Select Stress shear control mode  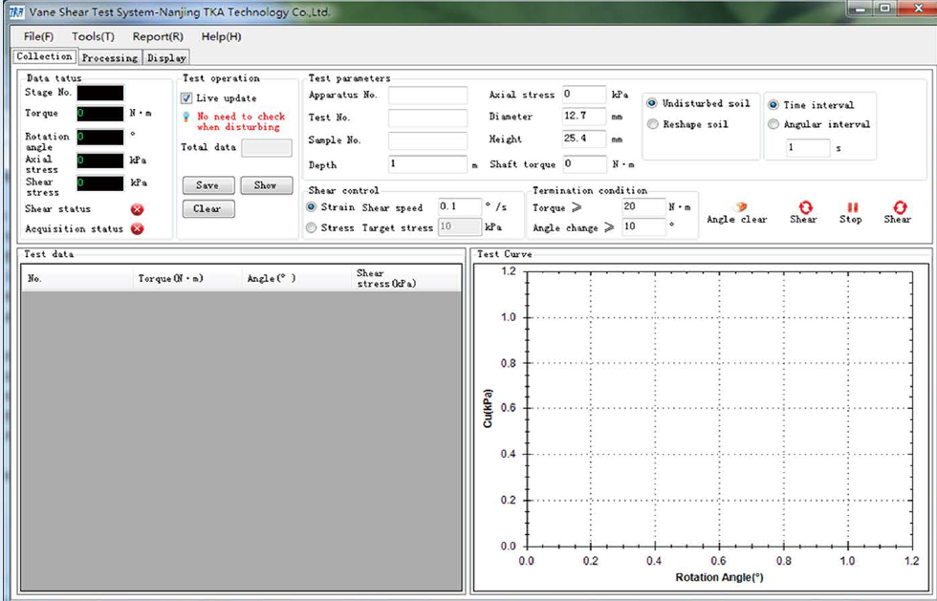pyautogui.click(x=312, y=228)
